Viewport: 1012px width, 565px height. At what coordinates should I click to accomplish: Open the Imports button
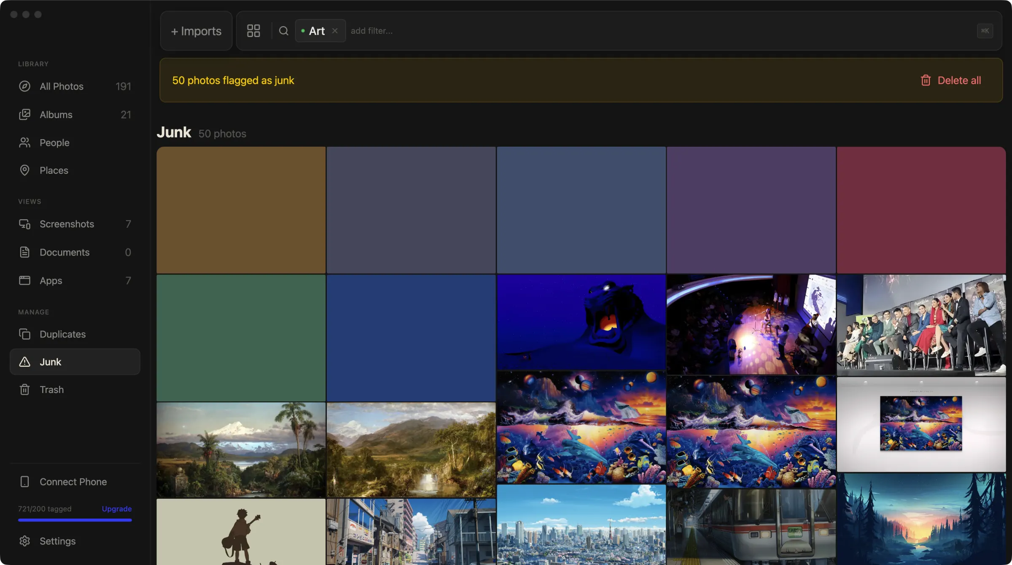coord(196,31)
